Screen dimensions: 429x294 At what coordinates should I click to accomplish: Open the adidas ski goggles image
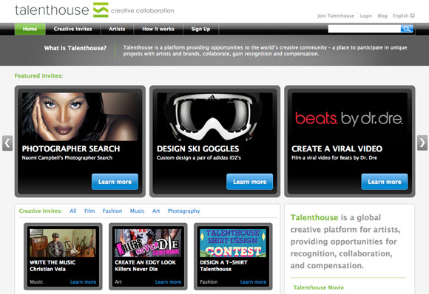pos(214,117)
